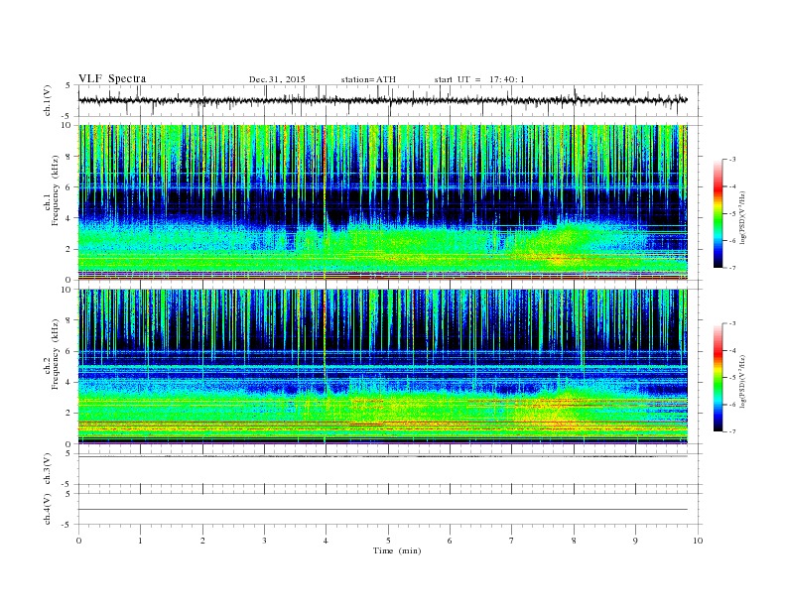
Task: Click the ch.2 color bar "log(PSD)" label
Action: click(x=743, y=382)
